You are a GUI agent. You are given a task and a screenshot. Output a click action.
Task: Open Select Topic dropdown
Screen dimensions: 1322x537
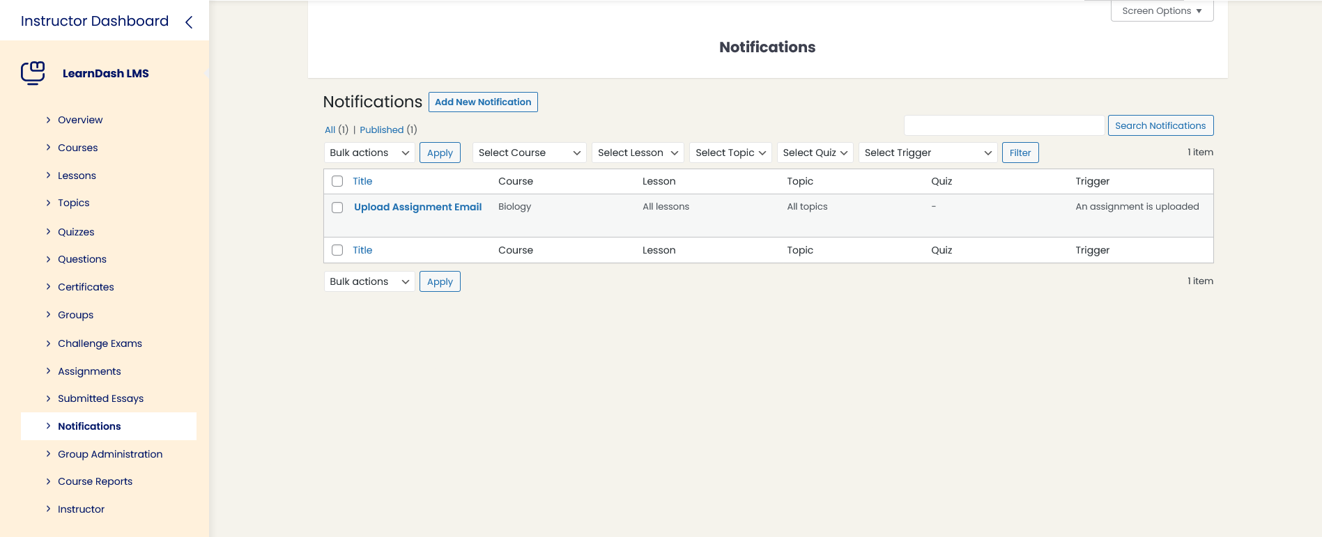click(730, 153)
